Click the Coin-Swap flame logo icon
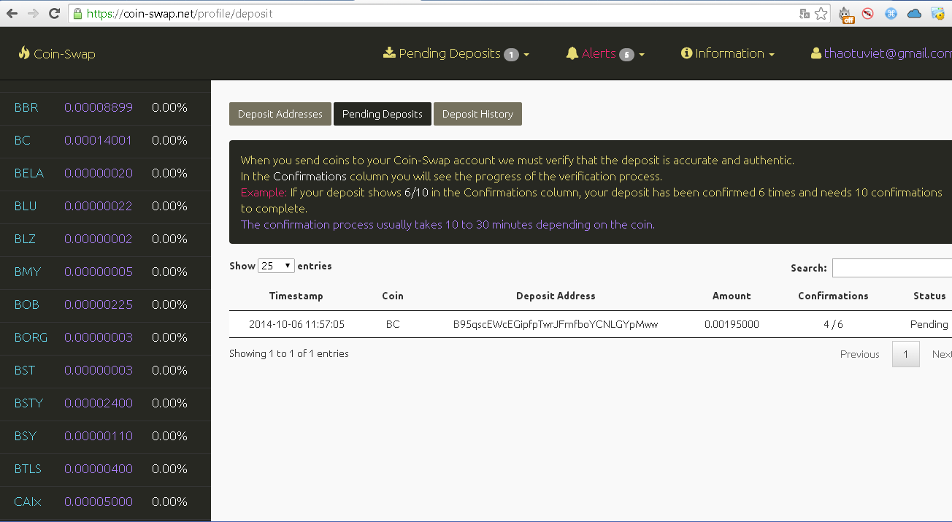Viewport: 952px width, 522px height. [24, 53]
